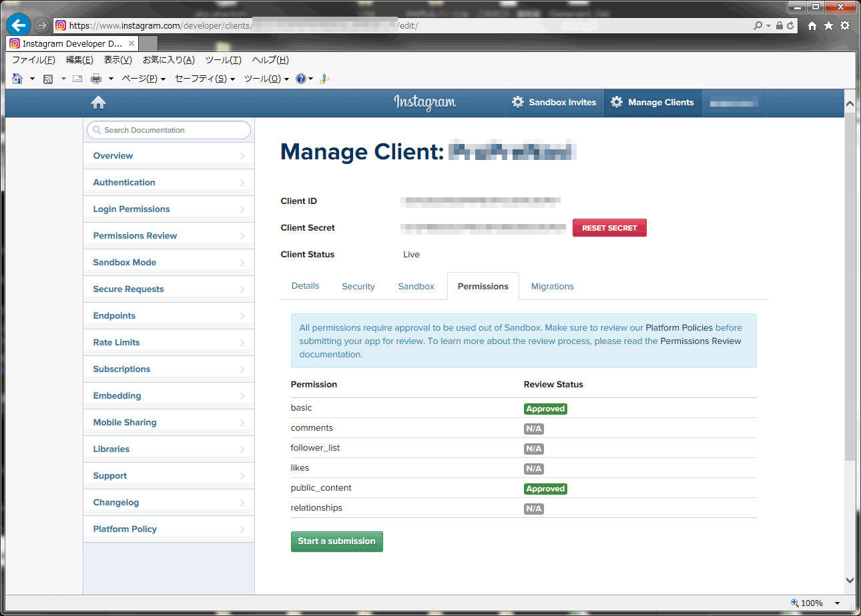Switch to the Migrations tab
This screenshot has height=616, width=861.
pyautogui.click(x=552, y=286)
